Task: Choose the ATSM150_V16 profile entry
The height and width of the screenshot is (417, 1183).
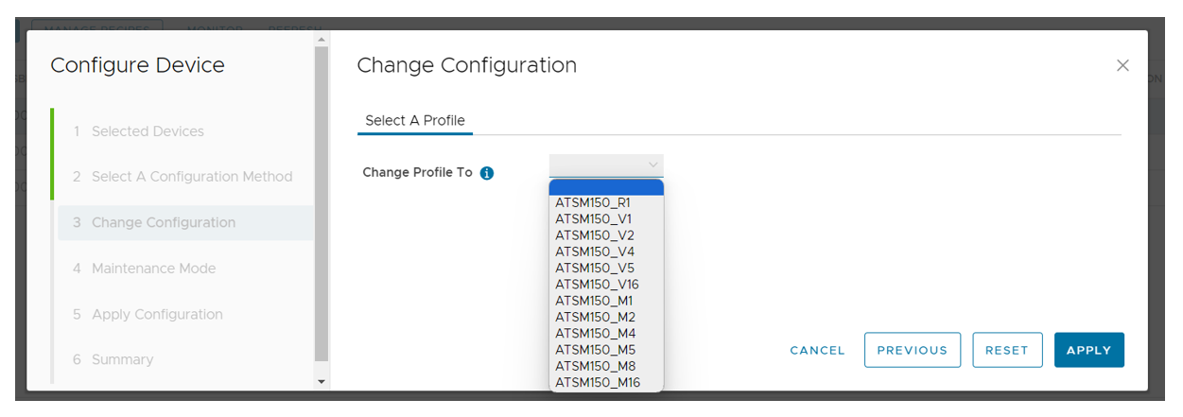Action: coord(597,284)
